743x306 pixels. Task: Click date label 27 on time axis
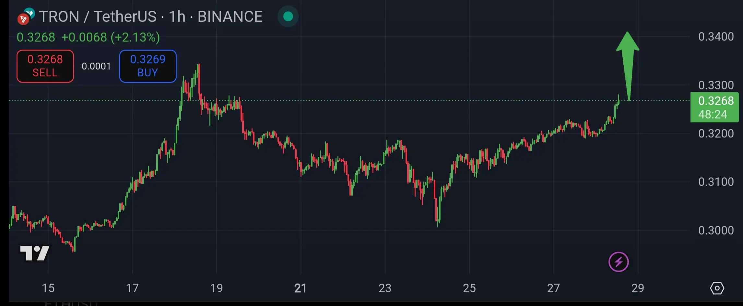554,288
